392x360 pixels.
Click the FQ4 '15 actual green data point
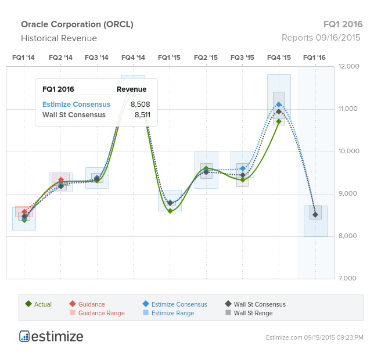pyautogui.click(x=279, y=122)
